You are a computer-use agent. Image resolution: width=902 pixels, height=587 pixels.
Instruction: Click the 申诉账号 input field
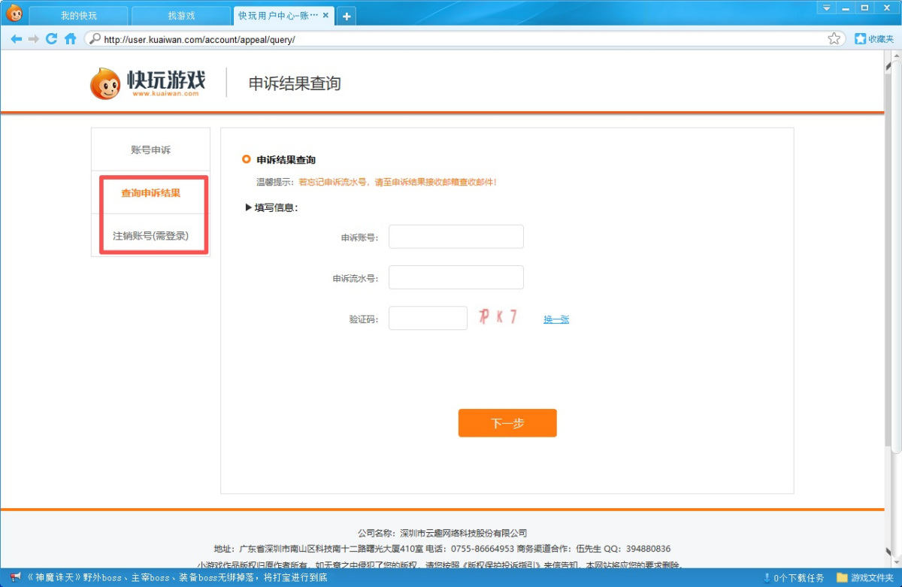click(x=456, y=237)
